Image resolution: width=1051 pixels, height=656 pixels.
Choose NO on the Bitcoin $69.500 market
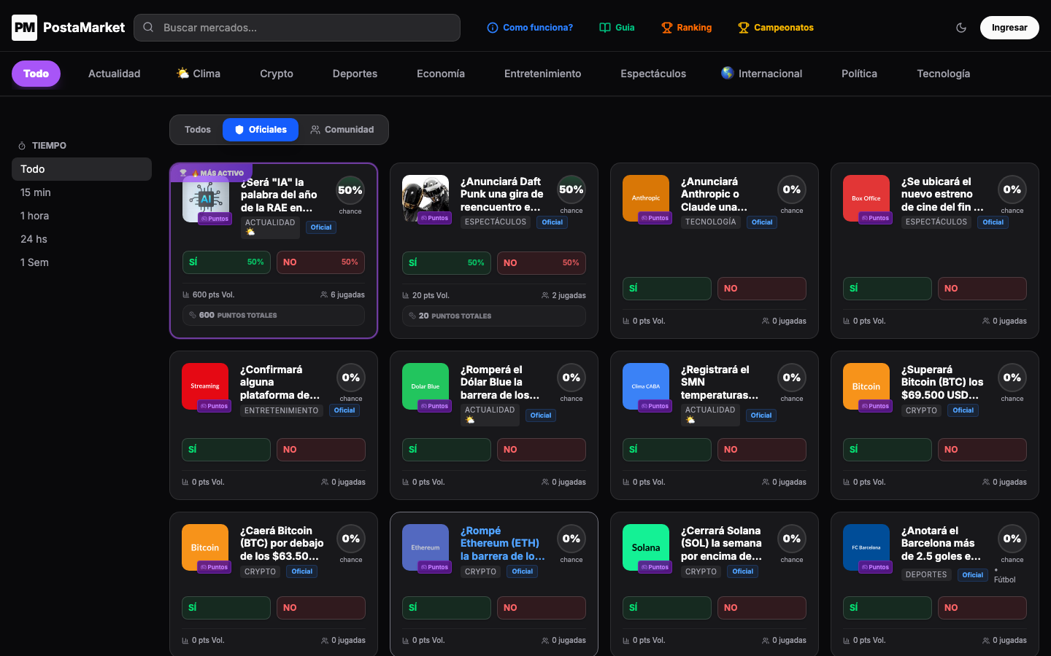[x=981, y=450]
